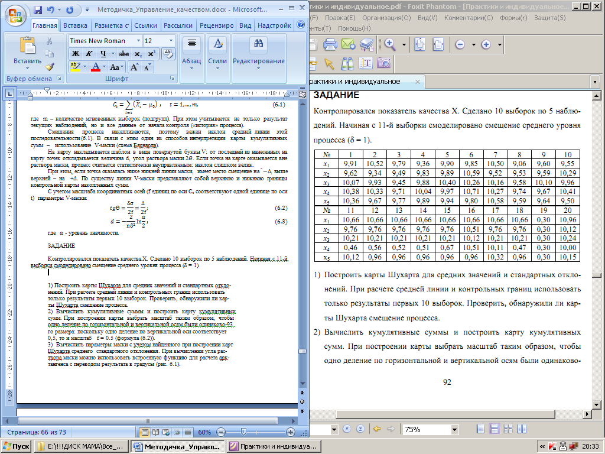
Task: Toggle underline (Ч) formatting
Action: [x=103, y=54]
